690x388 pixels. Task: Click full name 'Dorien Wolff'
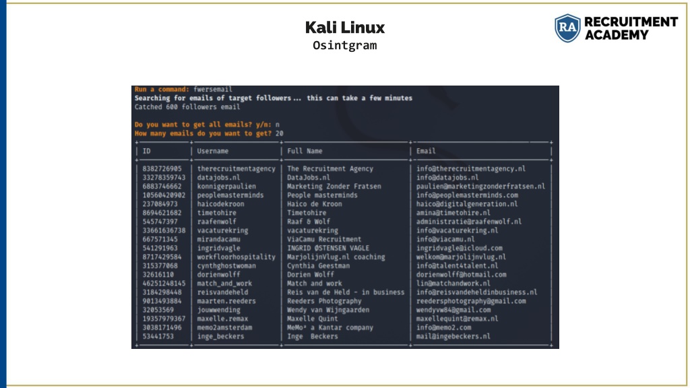coord(310,274)
